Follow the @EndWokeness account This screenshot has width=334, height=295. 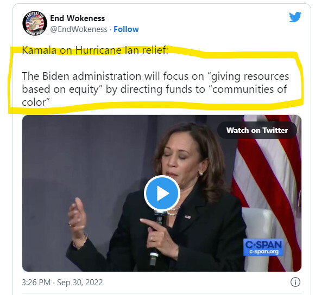click(x=126, y=29)
